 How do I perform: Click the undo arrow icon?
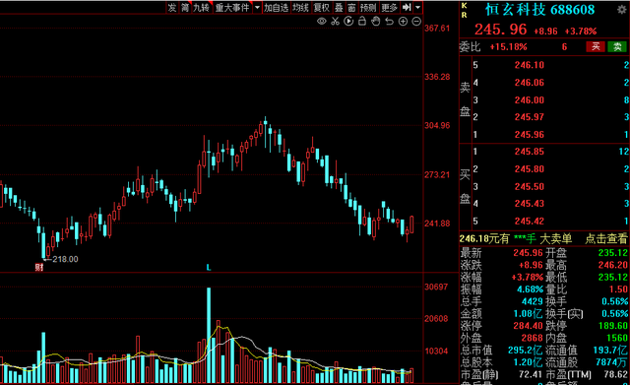click(x=389, y=22)
